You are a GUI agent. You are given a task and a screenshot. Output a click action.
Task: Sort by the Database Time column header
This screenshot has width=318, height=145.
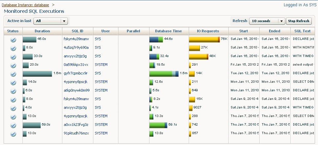click(169, 31)
